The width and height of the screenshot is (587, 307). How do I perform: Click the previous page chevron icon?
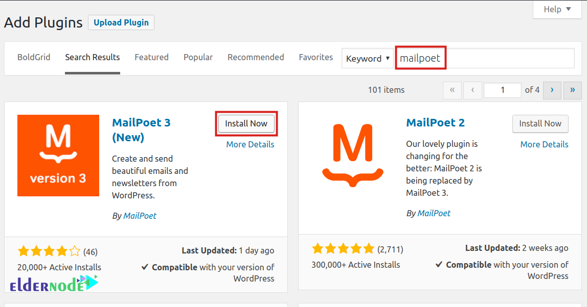472,90
